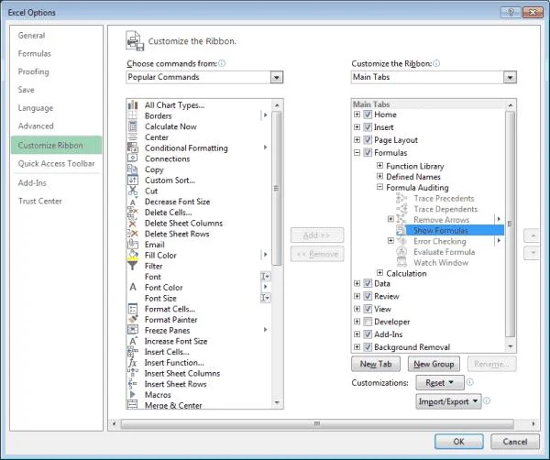Uncheck the Data tab checkbox
The width and height of the screenshot is (550, 460).
368,283
